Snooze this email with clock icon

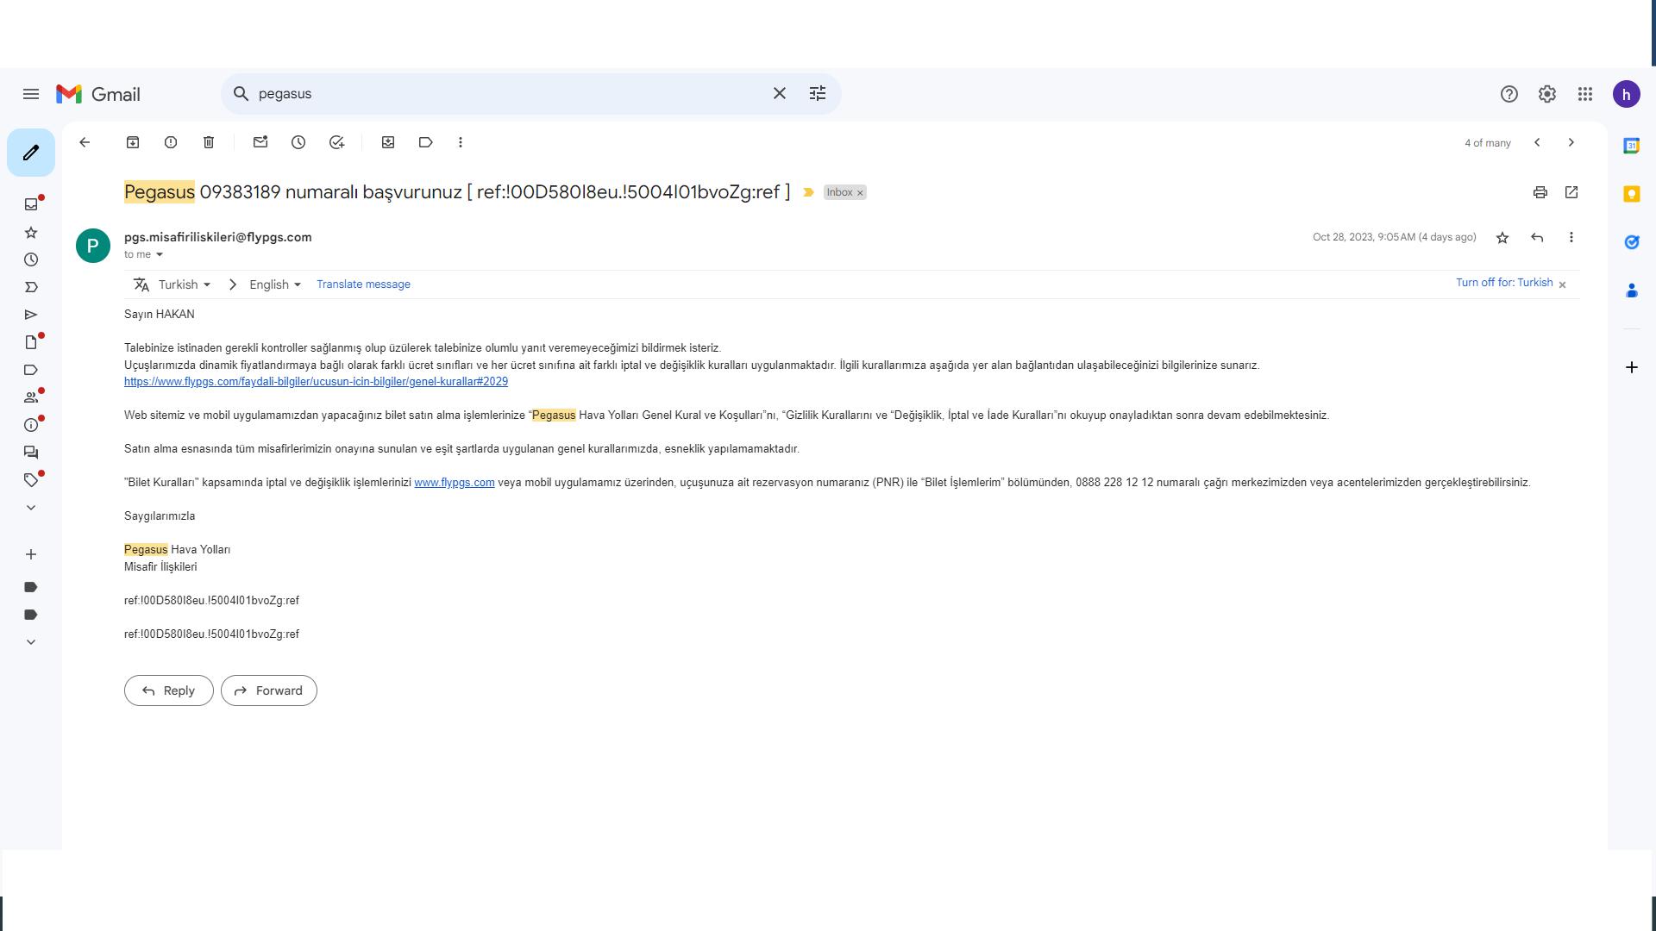(298, 142)
